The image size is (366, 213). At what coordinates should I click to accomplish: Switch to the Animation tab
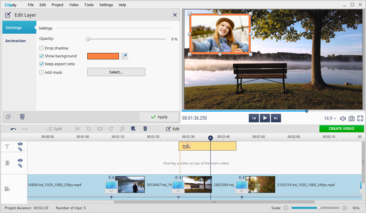point(15,41)
